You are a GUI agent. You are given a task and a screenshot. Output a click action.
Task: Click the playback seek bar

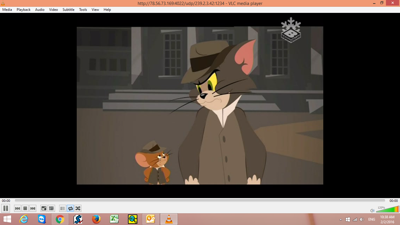click(x=200, y=201)
